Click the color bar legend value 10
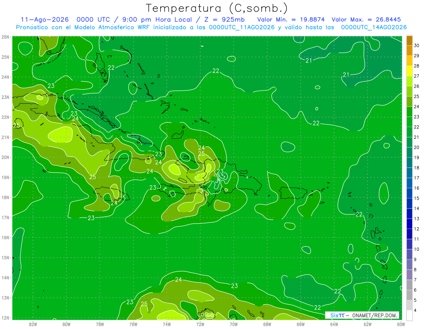This screenshot has height=329, width=426. 417,249
